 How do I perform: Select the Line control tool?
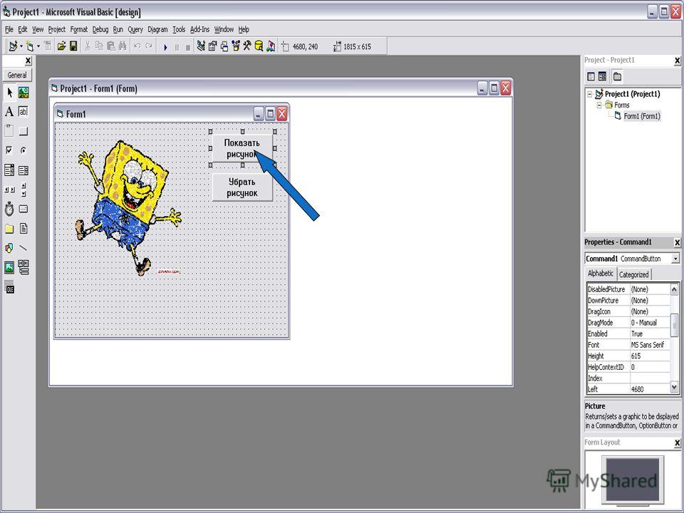pos(24,248)
